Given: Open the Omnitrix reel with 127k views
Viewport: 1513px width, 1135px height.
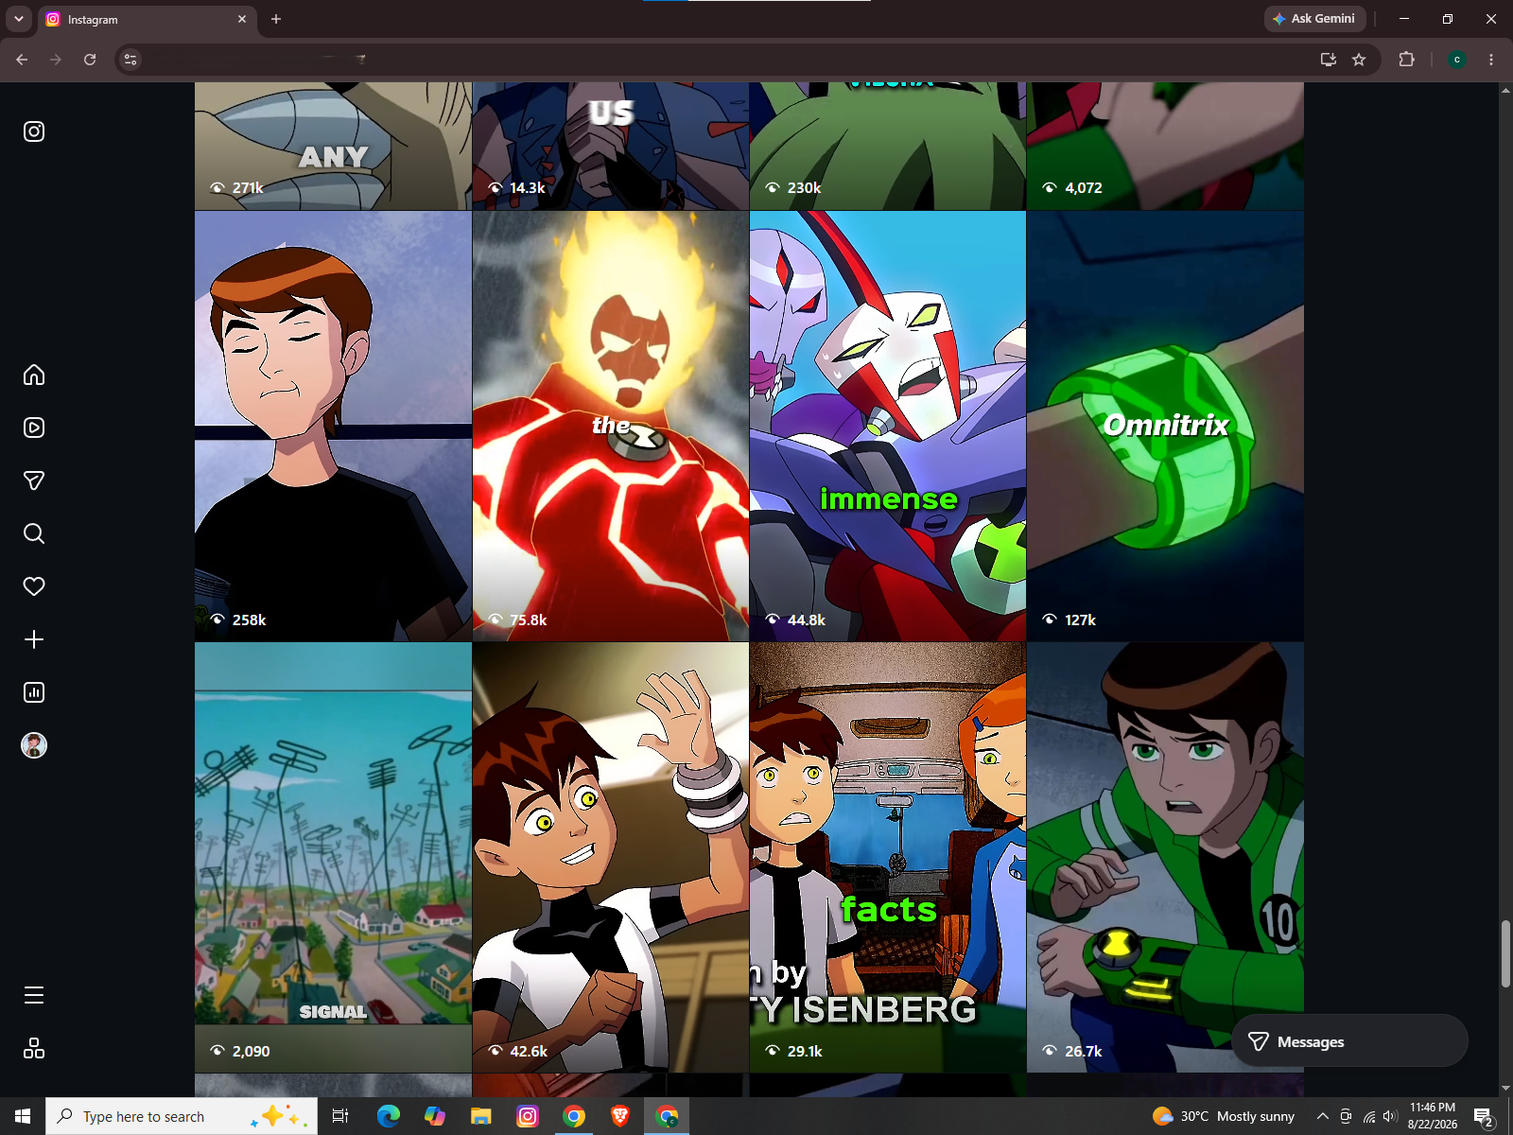Looking at the screenshot, I should click(1165, 427).
